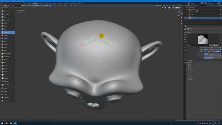This screenshot has height=125, width=222.
Task: Select the Draw Sharp brush
Action: coord(8,14)
